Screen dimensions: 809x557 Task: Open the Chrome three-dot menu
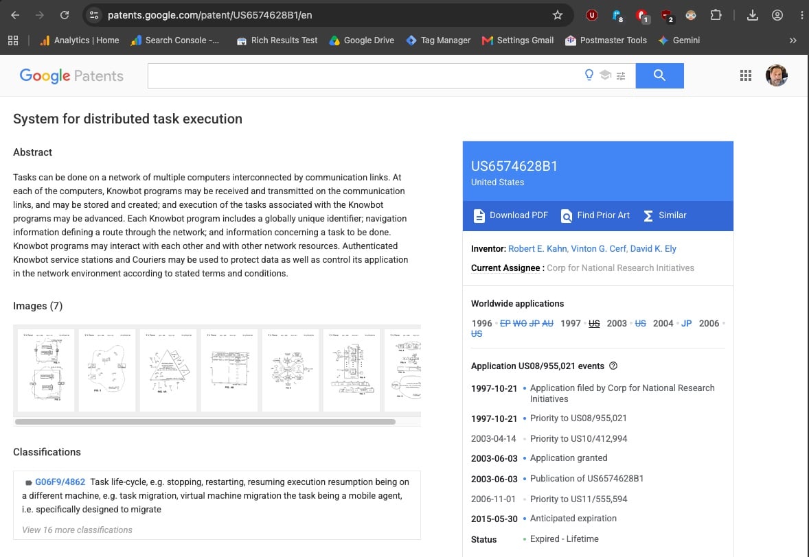coord(801,15)
